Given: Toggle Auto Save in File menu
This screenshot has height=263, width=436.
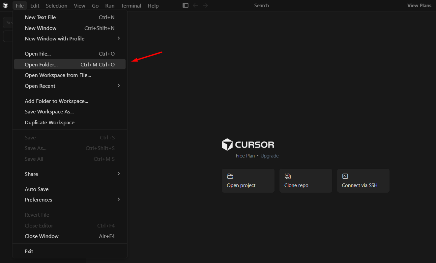Looking at the screenshot, I should (x=37, y=189).
